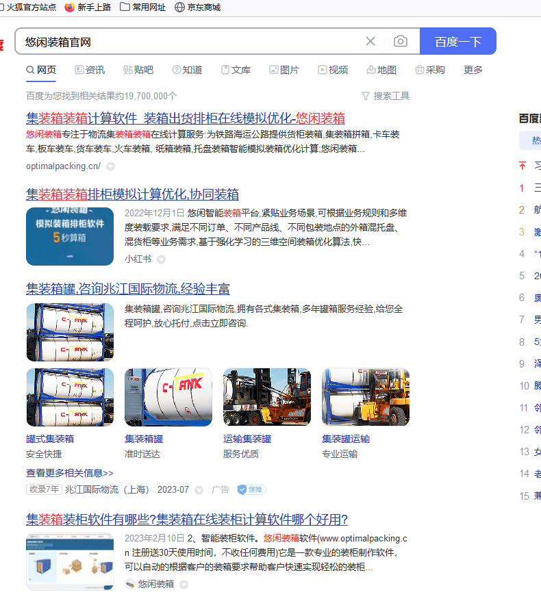The height and width of the screenshot is (601, 541).
Task: Click the 广告 label
Action: point(220,489)
